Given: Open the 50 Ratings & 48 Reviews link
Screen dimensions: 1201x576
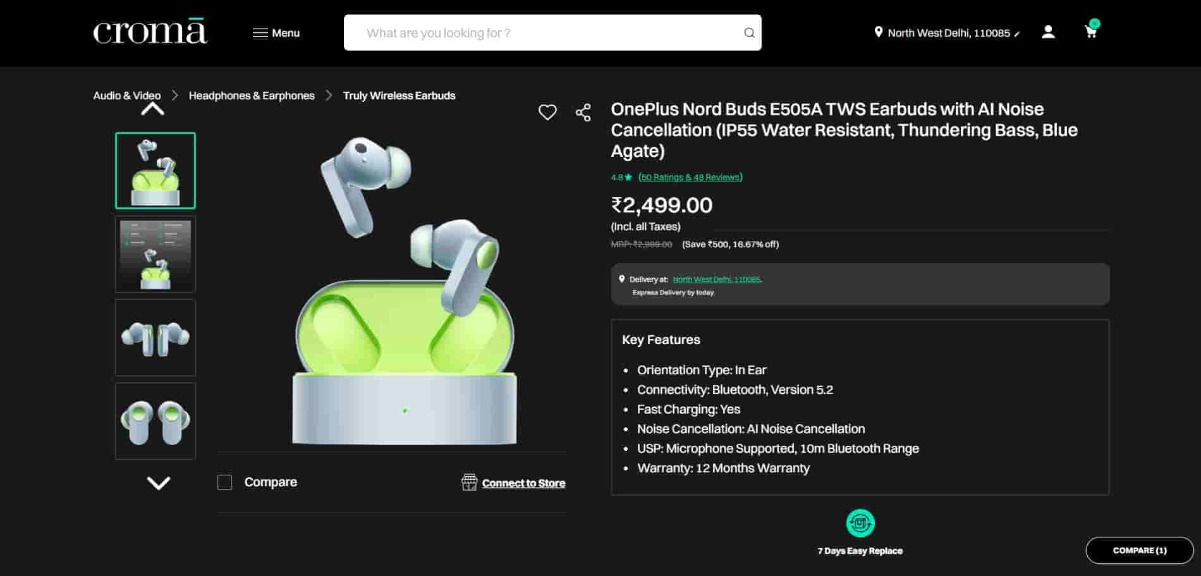Looking at the screenshot, I should point(690,177).
